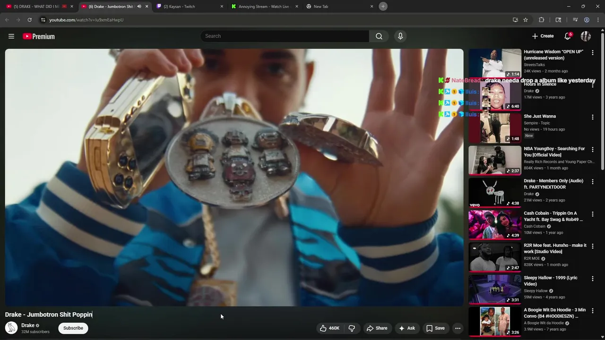Viewport: 605px width, 340px height.
Task: Click the search magnifier button
Action: coord(379,36)
